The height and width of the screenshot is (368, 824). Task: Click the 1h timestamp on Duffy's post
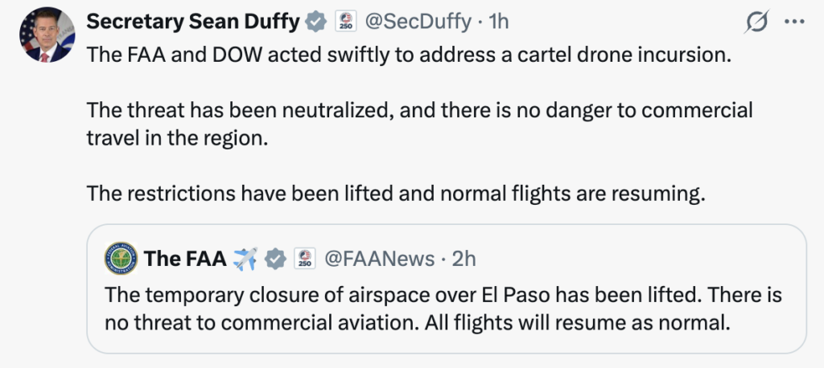[x=499, y=22]
